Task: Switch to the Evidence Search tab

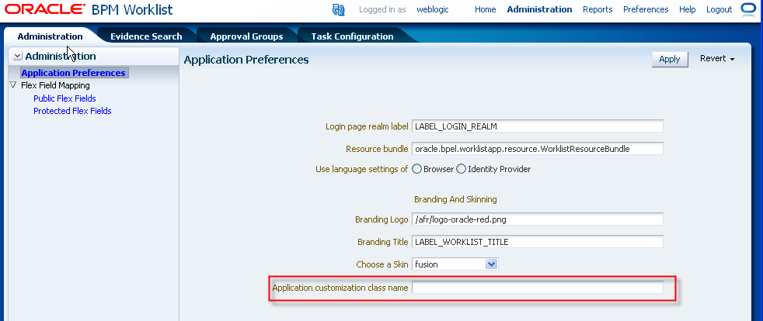Action: point(146,36)
